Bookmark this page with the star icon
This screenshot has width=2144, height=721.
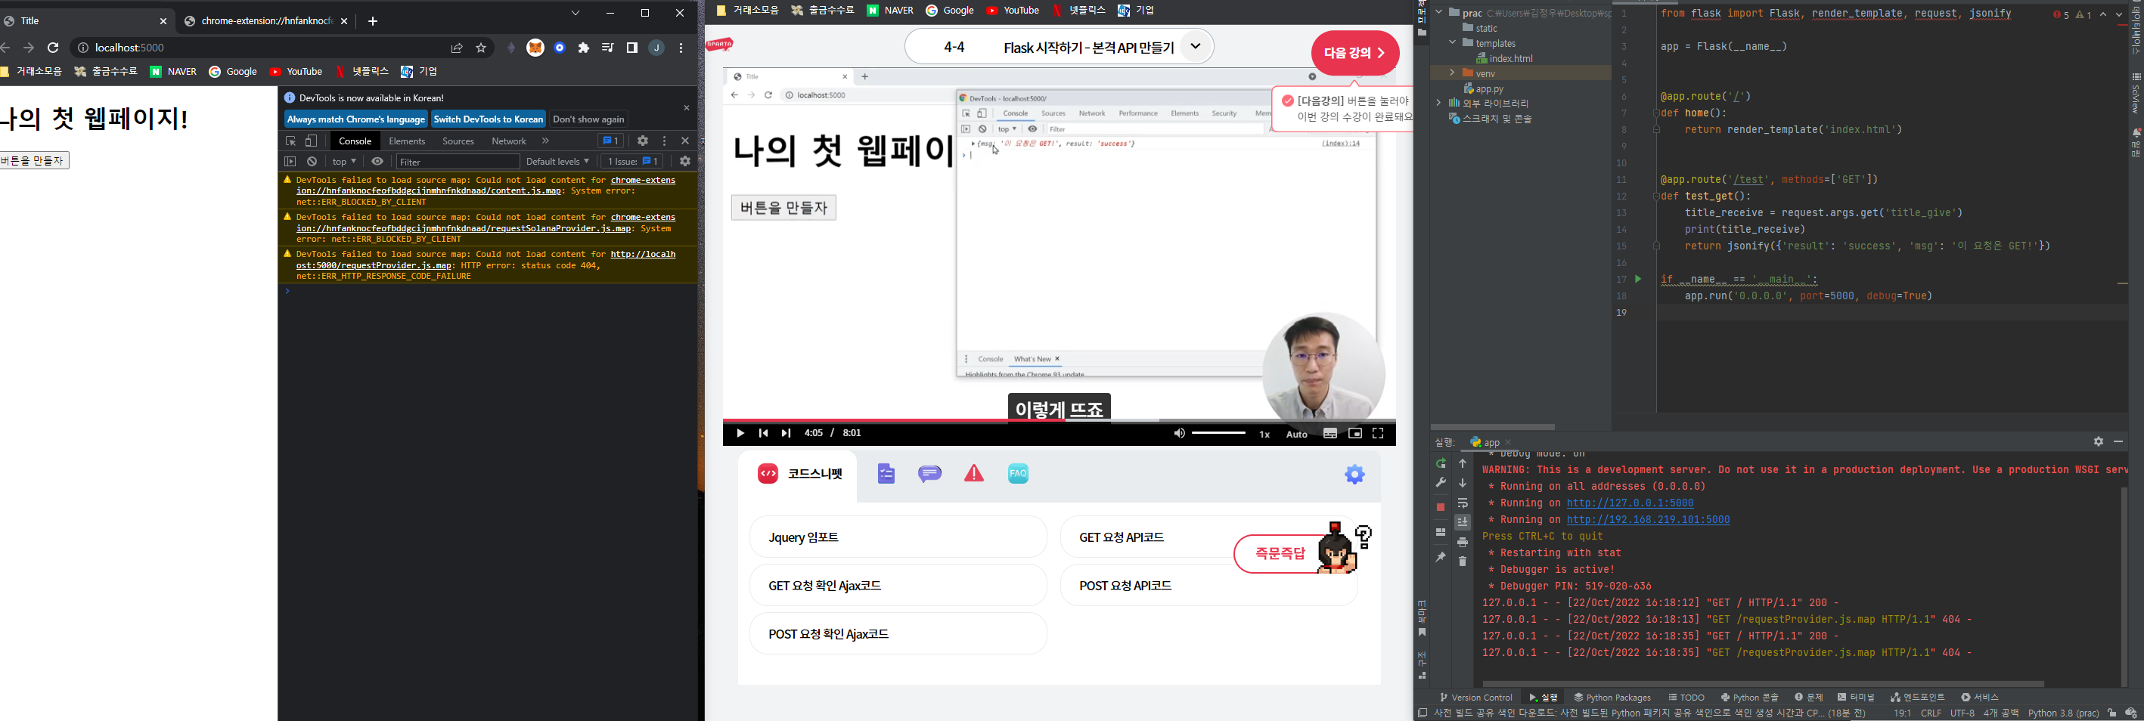pos(481,48)
